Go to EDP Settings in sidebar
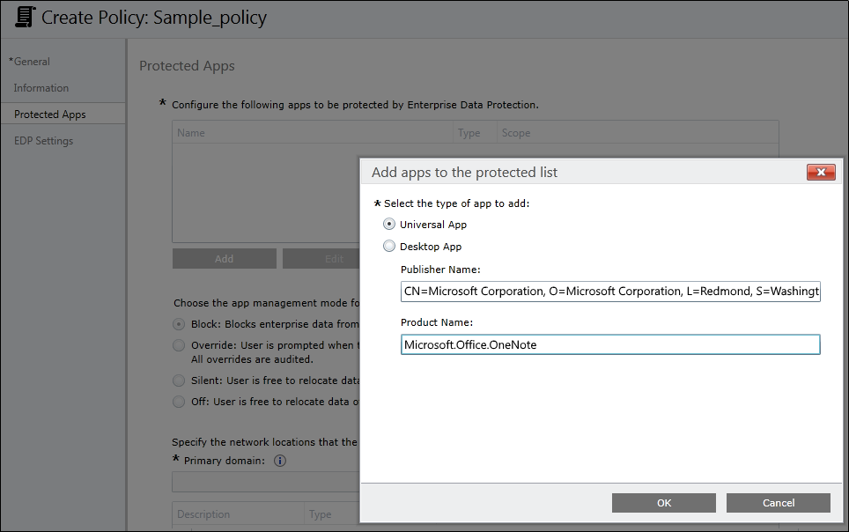 (44, 141)
